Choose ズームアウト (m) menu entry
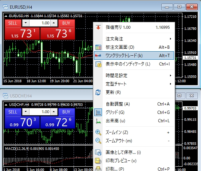The width and height of the screenshot is (201, 171). coord(134,141)
